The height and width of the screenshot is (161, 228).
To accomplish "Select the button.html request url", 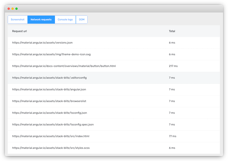I will point(64,66).
